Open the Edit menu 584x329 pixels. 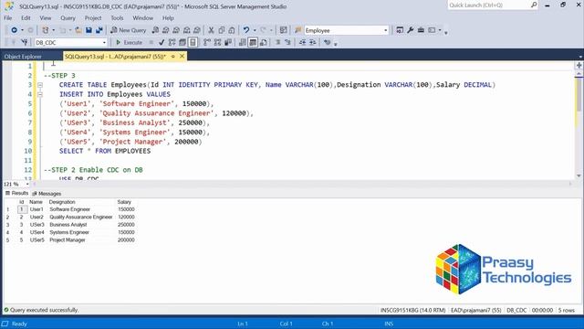coord(26,18)
